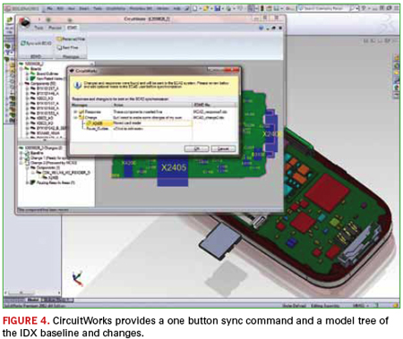This screenshot has width=403, height=339.
Task: Click OK in the CircuitWorks dialog
Action: 196,148
